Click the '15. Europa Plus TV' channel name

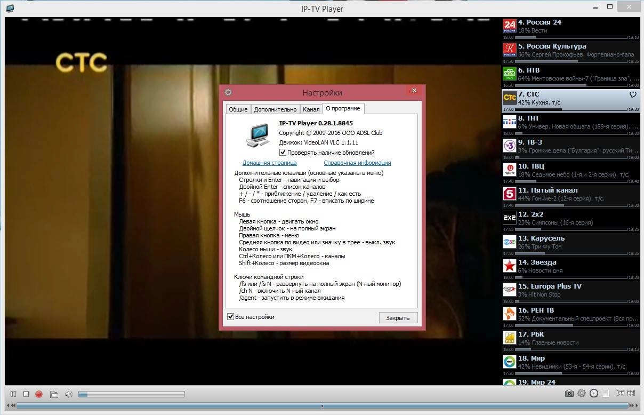[550, 286]
